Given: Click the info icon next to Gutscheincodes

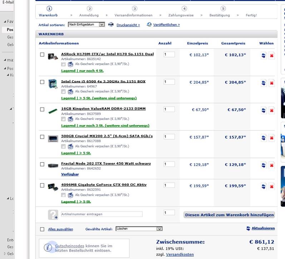Looking at the screenshot, I should tap(48, 248).
